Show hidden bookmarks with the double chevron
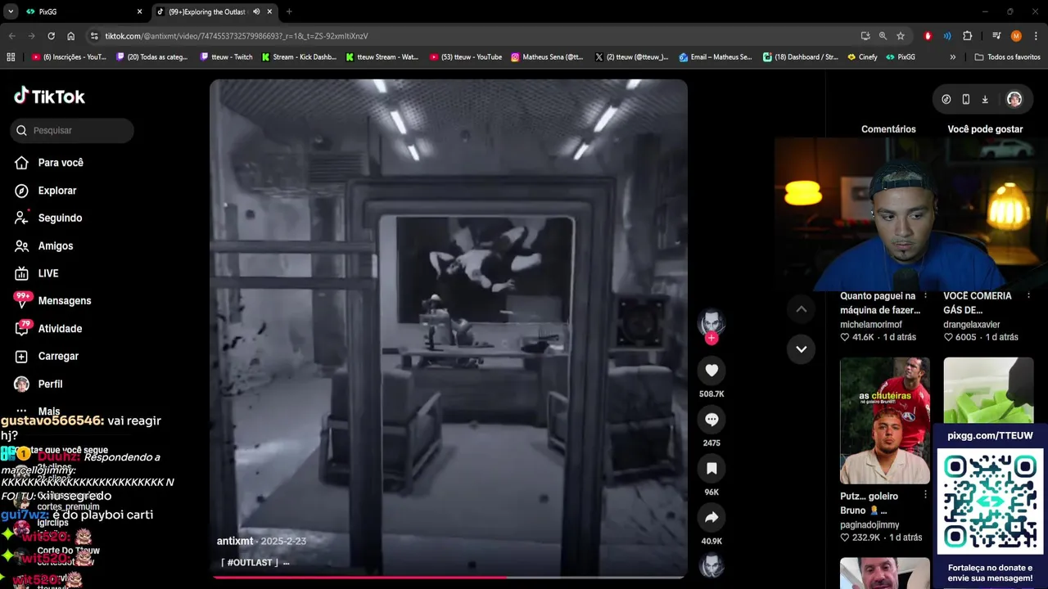The height and width of the screenshot is (589, 1048). coord(952,57)
